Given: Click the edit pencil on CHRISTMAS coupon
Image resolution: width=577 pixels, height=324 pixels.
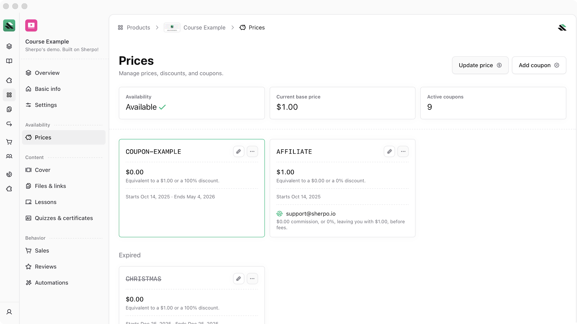Looking at the screenshot, I should (x=239, y=278).
